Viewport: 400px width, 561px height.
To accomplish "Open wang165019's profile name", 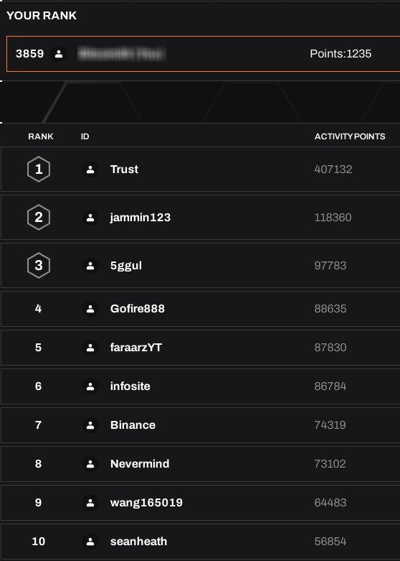I will tap(146, 503).
